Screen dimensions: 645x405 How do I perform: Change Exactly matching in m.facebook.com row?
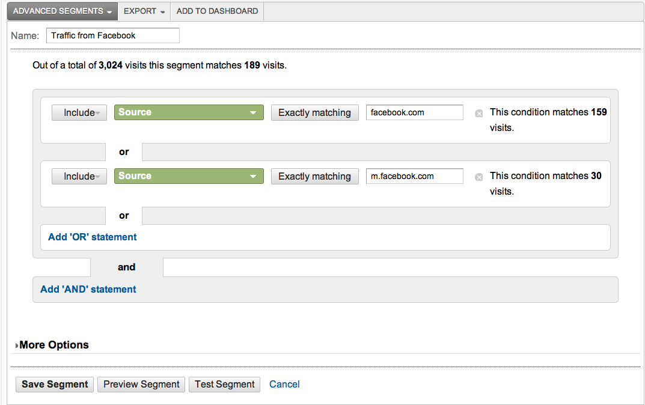point(314,177)
